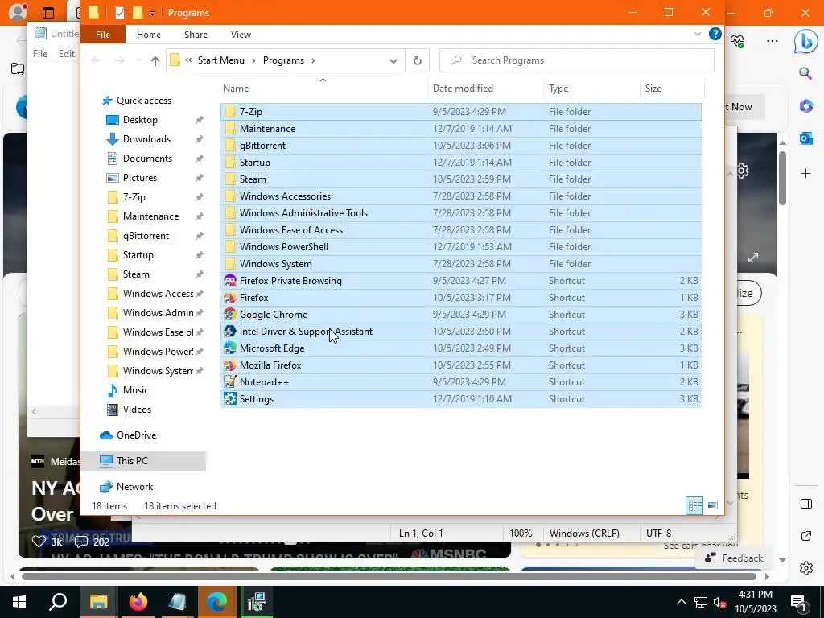Click the muted volume tray icon
This screenshot has width=824, height=618.
[719, 602]
